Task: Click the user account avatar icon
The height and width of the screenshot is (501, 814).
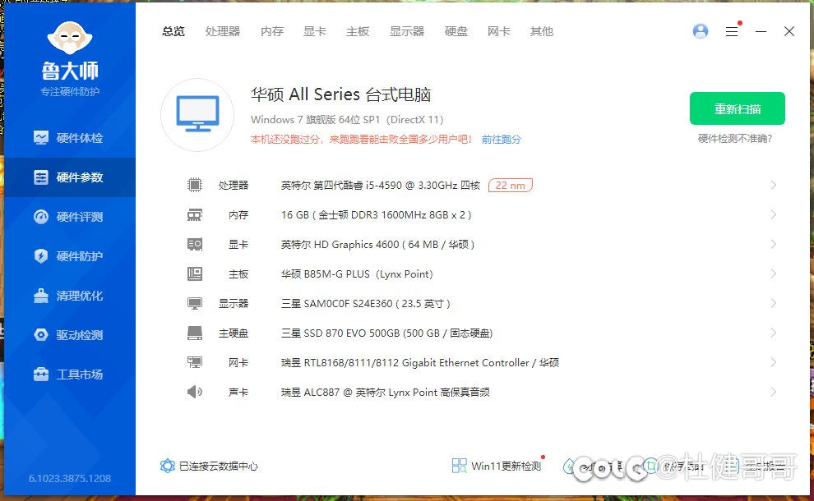Action: coord(701,32)
